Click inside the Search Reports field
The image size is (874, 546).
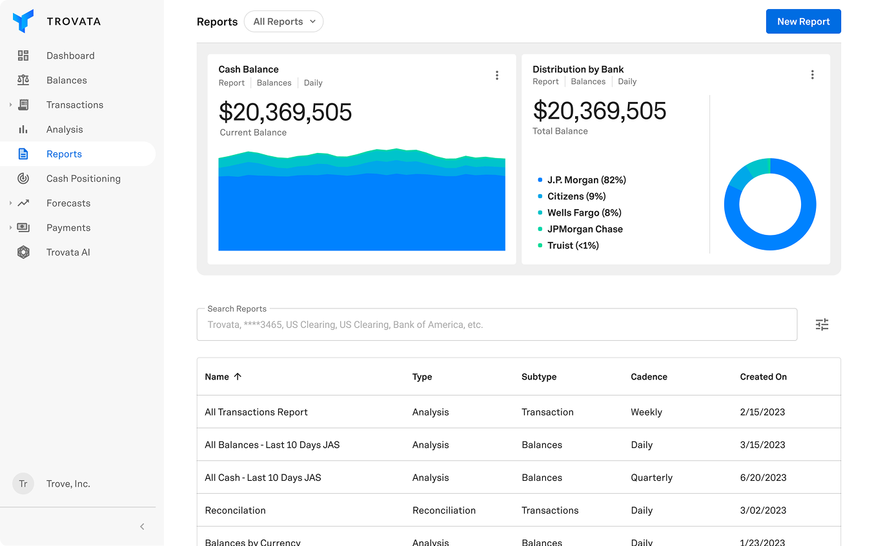click(497, 324)
